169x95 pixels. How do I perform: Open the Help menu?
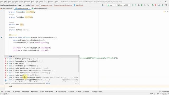point(56,2)
